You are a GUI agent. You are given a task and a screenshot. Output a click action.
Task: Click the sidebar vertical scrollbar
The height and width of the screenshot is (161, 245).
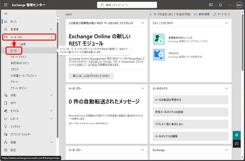click(x=58, y=80)
